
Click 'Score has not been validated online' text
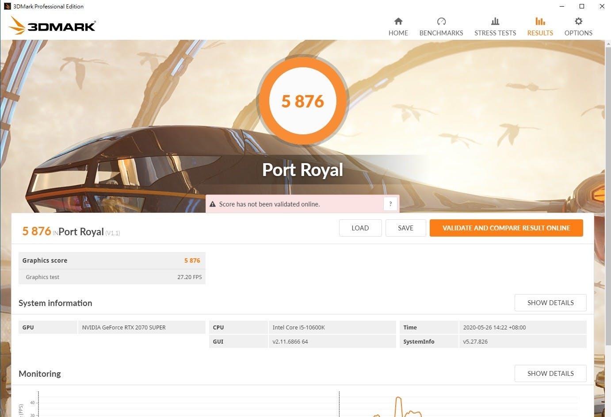269,204
